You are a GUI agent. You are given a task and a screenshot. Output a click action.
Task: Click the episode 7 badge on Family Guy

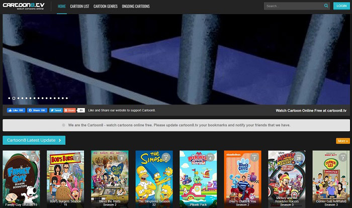click(x=33, y=158)
